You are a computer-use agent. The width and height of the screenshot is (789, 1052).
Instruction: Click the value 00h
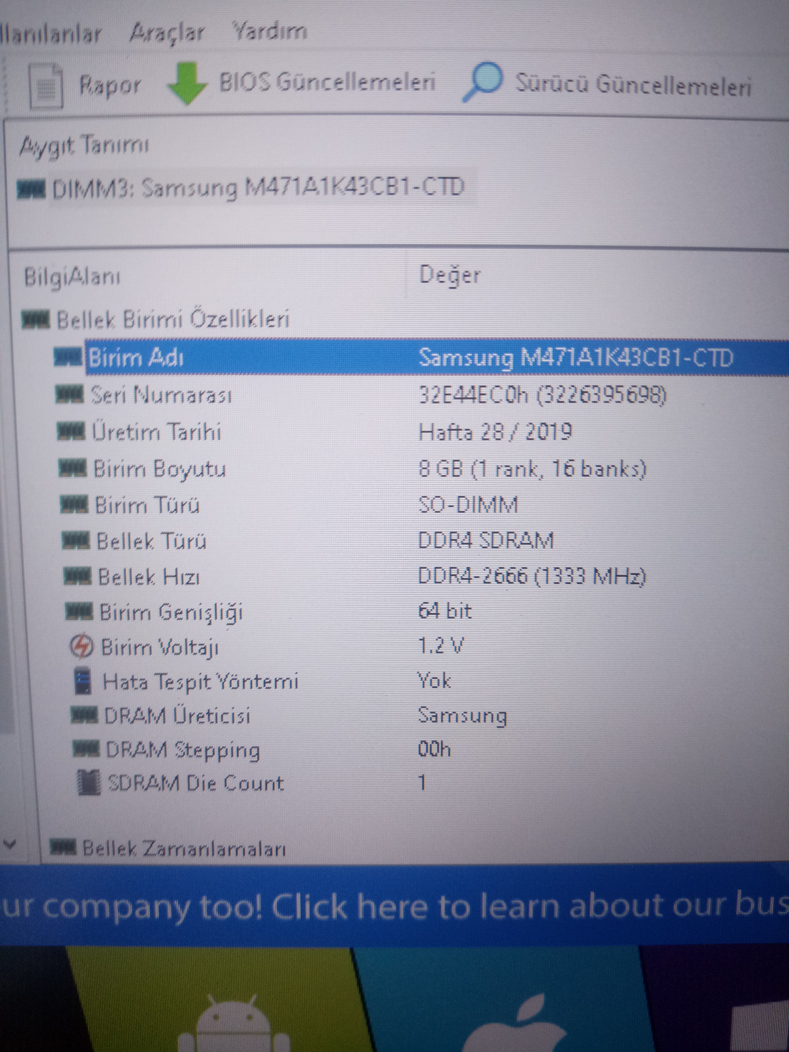click(434, 750)
